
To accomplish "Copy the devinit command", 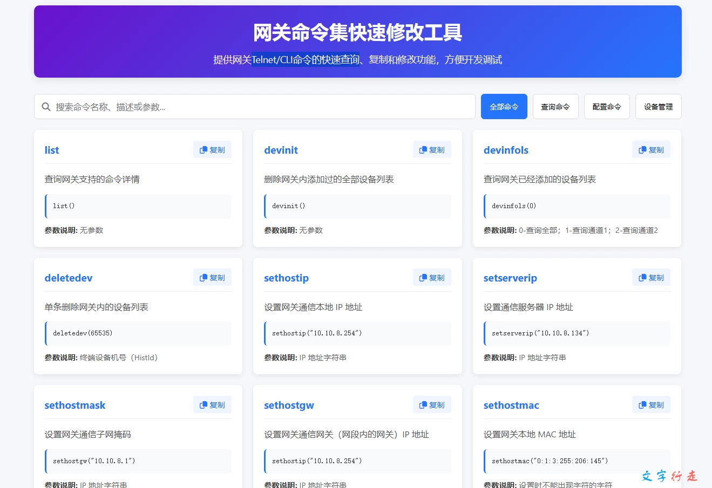I will point(432,150).
